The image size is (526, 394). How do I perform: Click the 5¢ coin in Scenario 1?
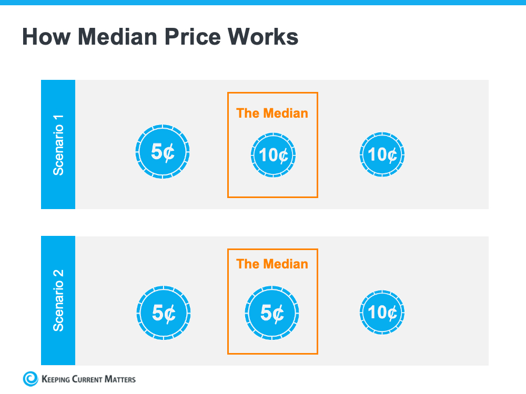click(163, 152)
